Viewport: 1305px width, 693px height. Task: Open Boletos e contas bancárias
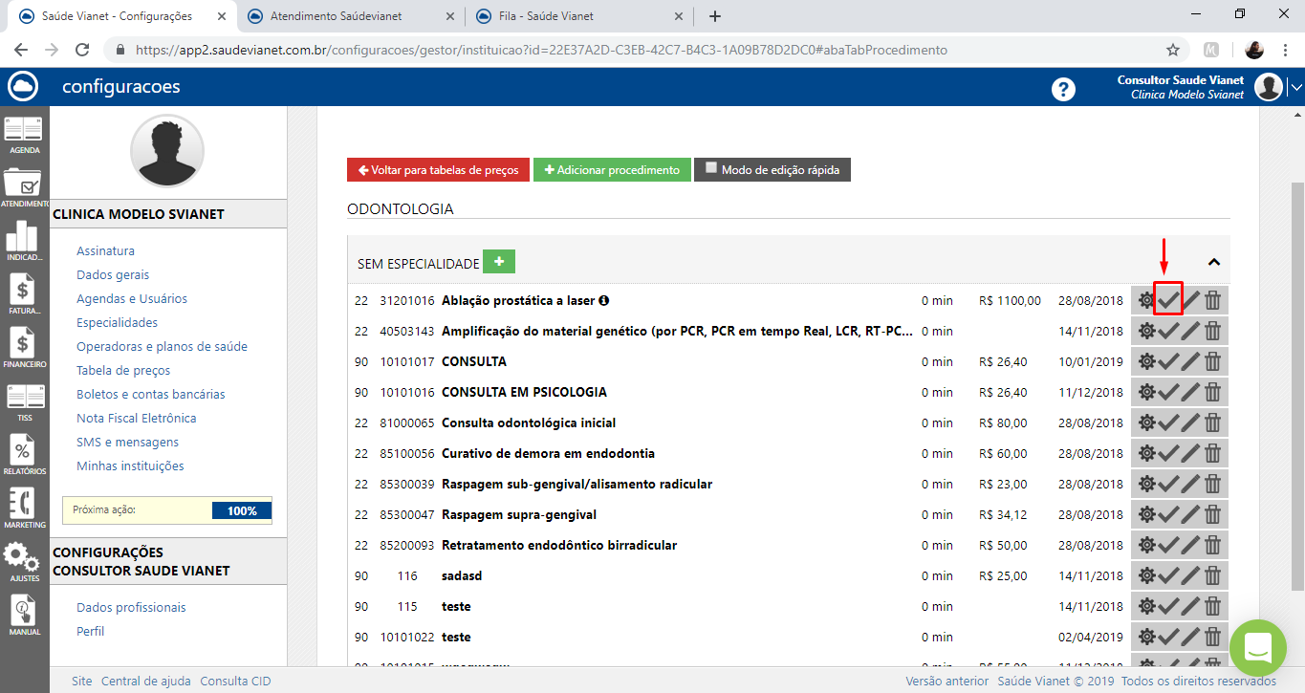click(151, 395)
